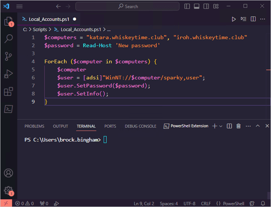The height and width of the screenshot is (207, 271).
Task: Open errors and warnings count in status bar
Action: [24, 204]
